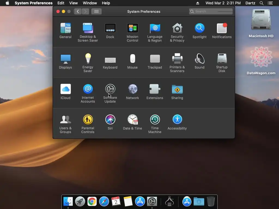Viewport: 279px width, 209px height.
Task: Open Internet Accounts preferences
Action: 88,93
